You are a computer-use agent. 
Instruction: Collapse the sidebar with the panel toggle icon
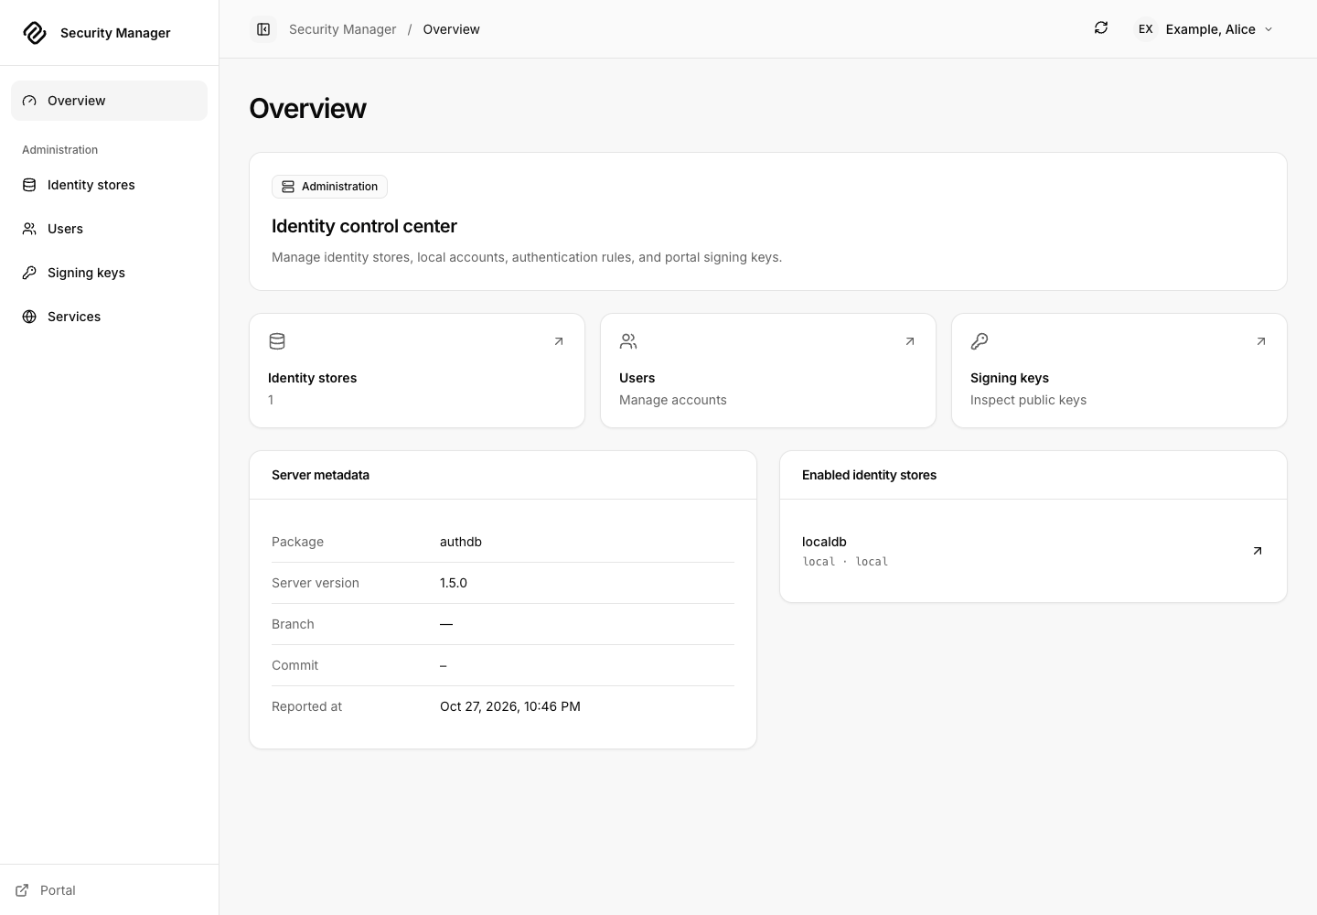tap(263, 29)
